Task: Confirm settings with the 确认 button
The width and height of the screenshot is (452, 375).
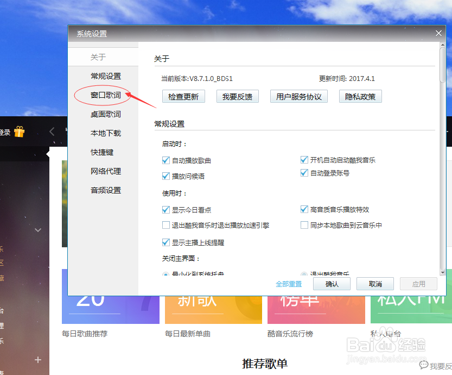Action: [x=332, y=284]
